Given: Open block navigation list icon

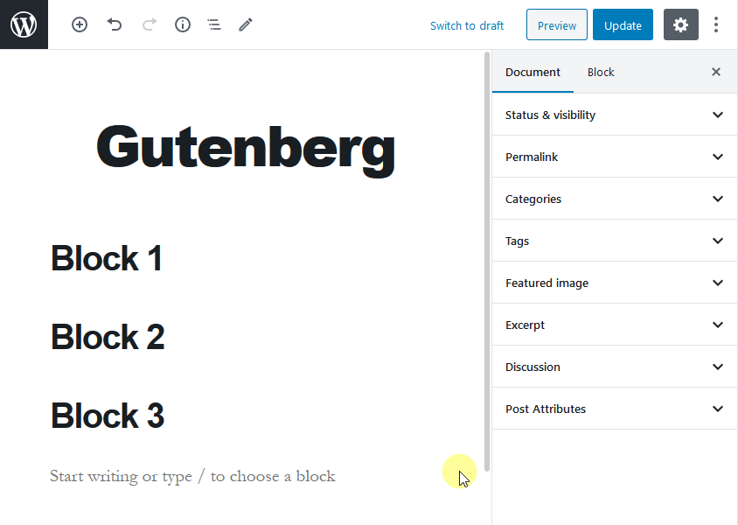Looking at the screenshot, I should pos(214,25).
